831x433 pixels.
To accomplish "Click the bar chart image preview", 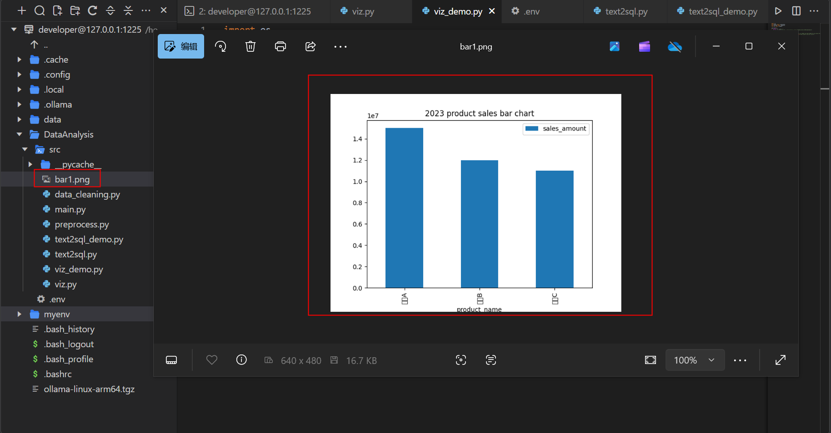I will [476, 202].
